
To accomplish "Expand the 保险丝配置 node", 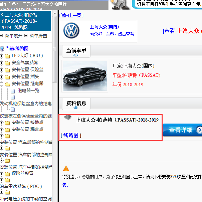I will click(x=1, y=174).
